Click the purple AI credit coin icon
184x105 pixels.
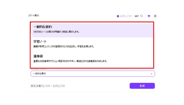click(118, 16)
